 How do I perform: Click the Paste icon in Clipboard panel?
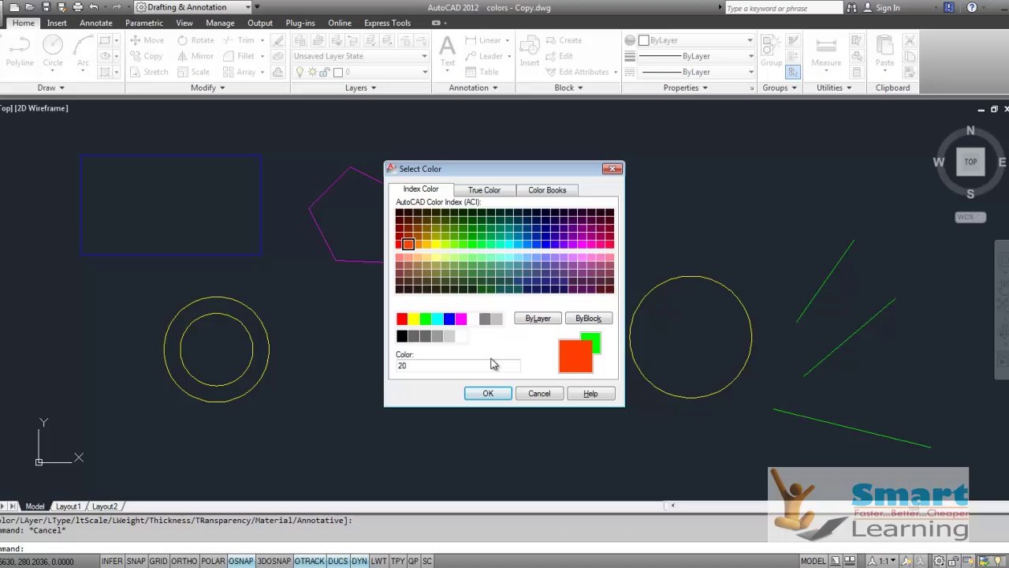[x=884, y=52]
